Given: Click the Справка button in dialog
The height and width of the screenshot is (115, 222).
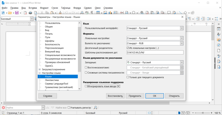Looking at the screenshot, I should pos(47,96).
